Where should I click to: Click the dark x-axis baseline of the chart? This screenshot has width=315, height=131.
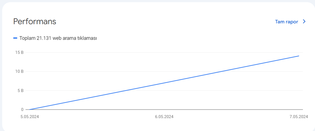click(x=164, y=110)
